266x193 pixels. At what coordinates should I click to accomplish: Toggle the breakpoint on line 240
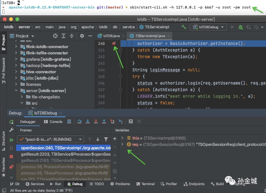tap(114, 44)
